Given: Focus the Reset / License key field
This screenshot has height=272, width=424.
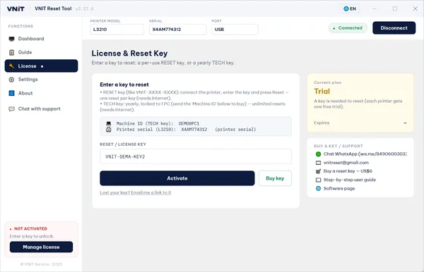Looking at the screenshot, I should pos(196,156).
